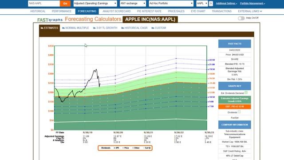This screenshot has width=284, height=160.
Task: Click the chart icon beside CUSTOM
Action: pos(153,28)
